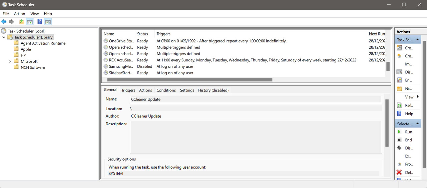Click the Enable All Tasks History icon

point(399,80)
